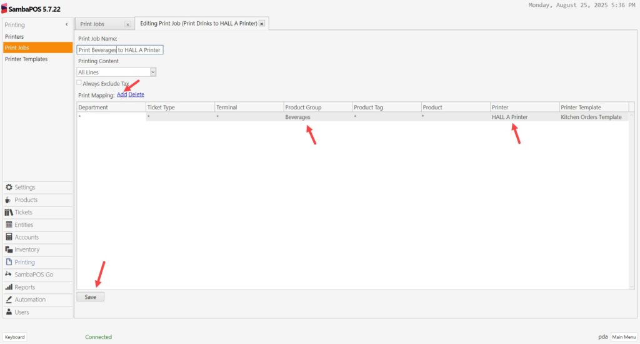The width and height of the screenshot is (640, 344).
Task: Select the HALL A Printer cell
Action: point(524,117)
